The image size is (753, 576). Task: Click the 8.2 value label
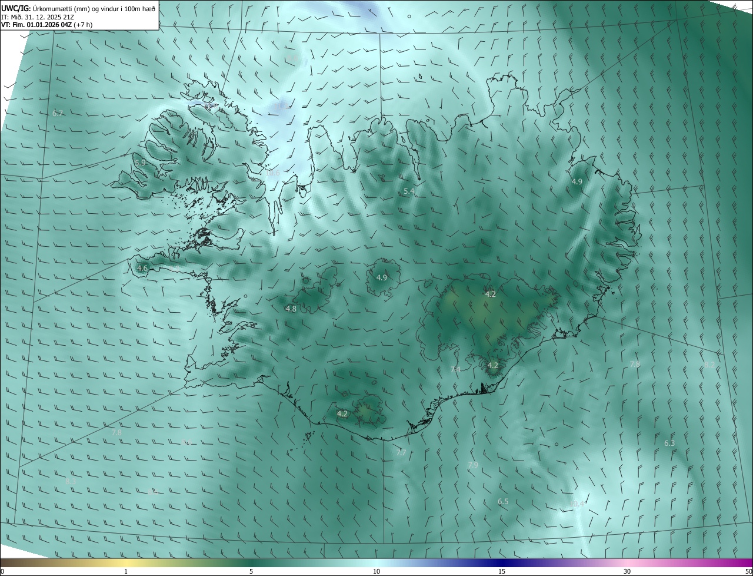pos(709,365)
